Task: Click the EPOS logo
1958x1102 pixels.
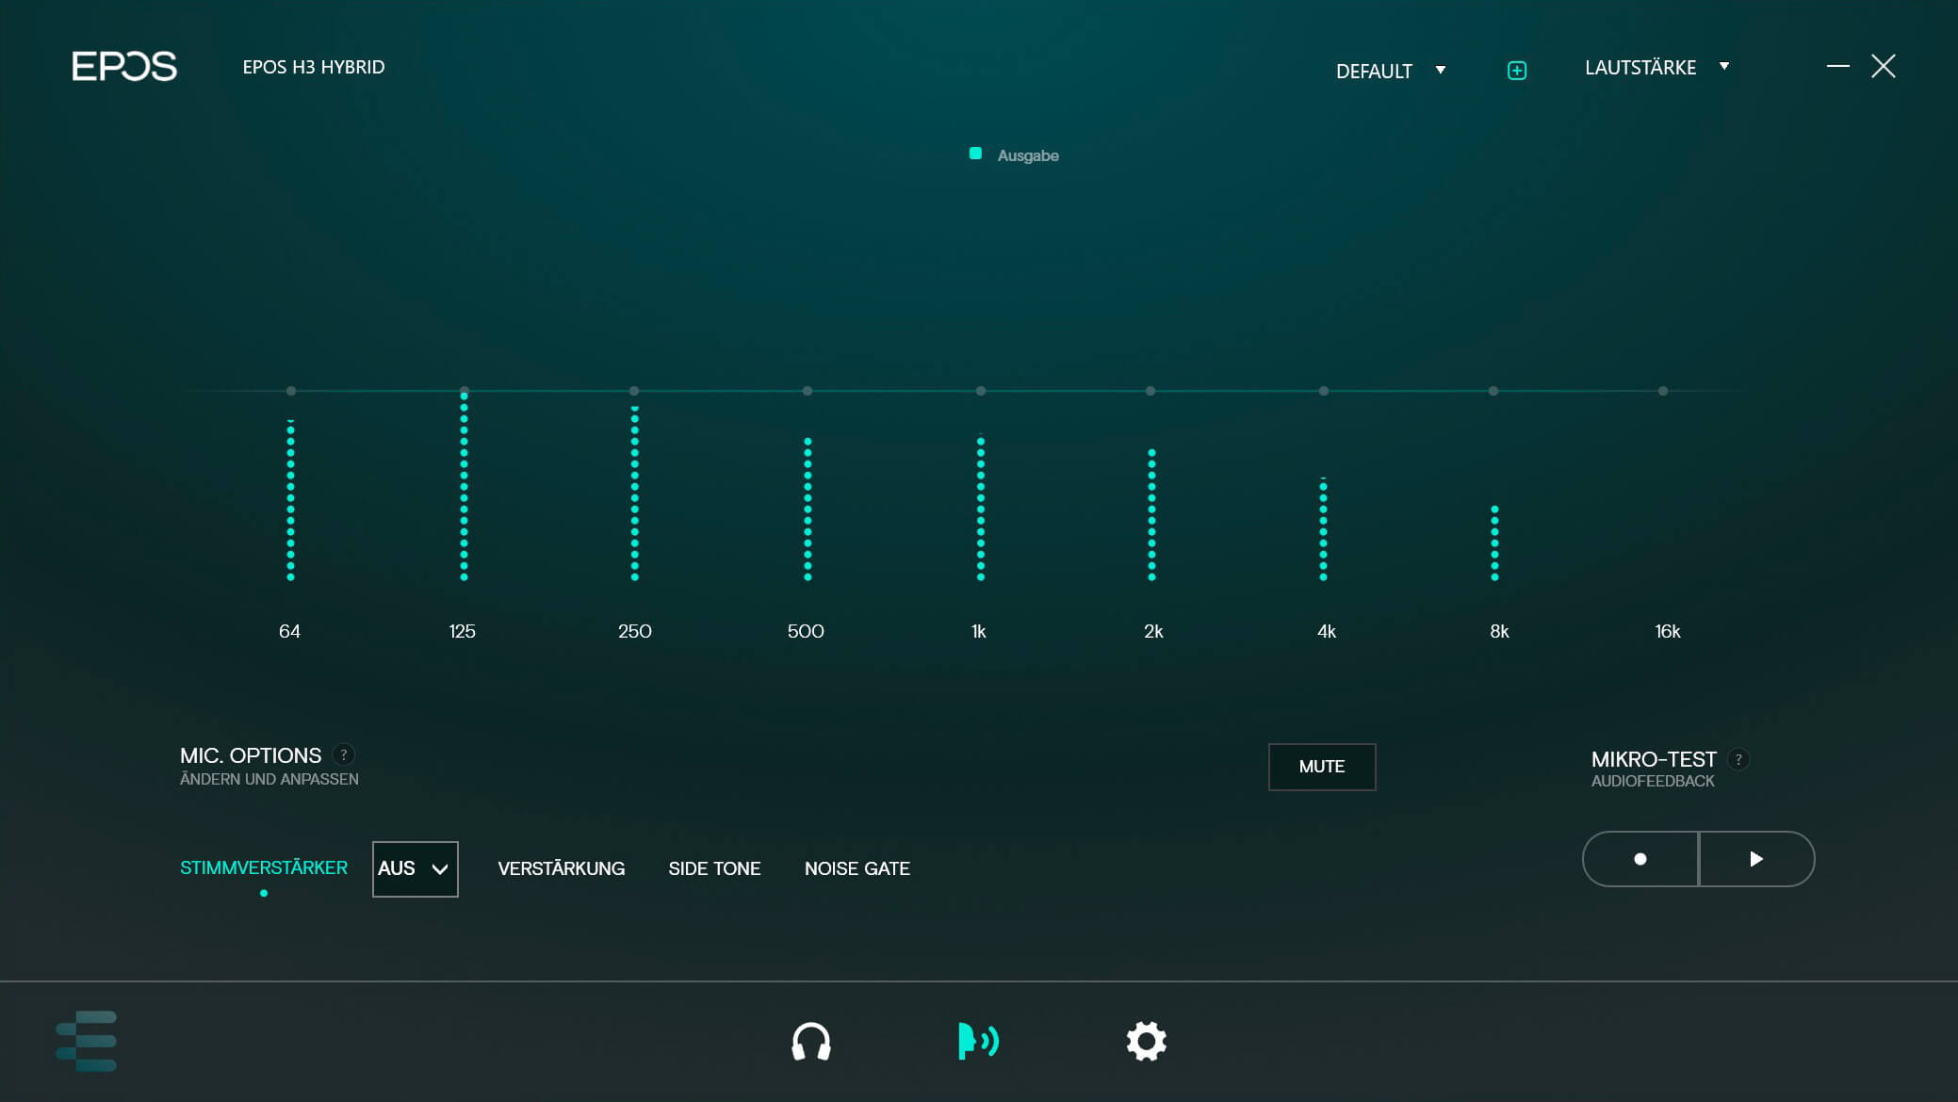Action: point(124,67)
